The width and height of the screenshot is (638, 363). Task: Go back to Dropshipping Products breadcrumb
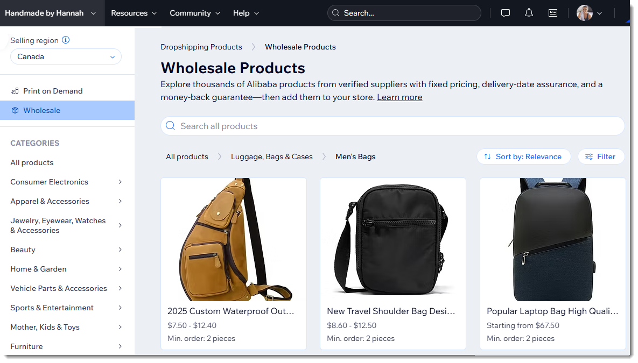[x=201, y=47]
